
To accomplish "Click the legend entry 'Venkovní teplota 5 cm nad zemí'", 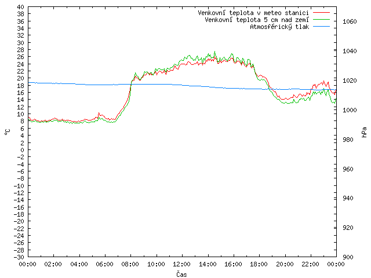I will (257, 20).
